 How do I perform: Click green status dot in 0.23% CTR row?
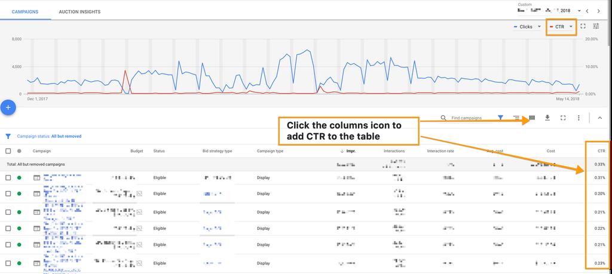click(x=19, y=263)
